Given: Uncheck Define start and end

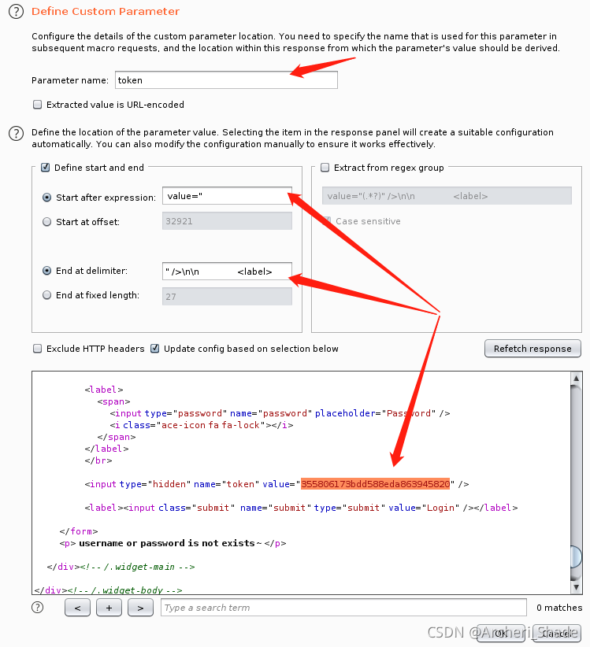Looking at the screenshot, I should [x=46, y=168].
